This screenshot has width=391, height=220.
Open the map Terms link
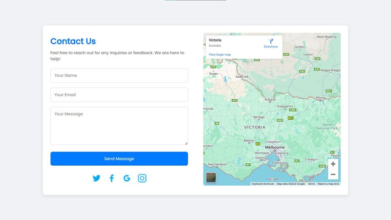(311, 184)
